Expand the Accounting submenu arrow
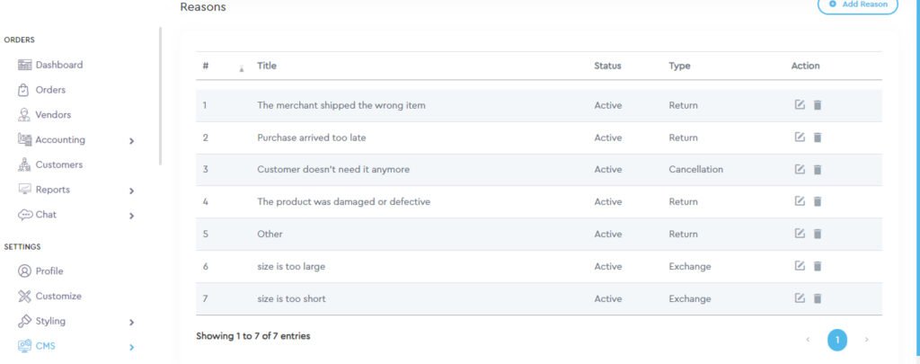This screenshot has width=920, height=364. (132, 140)
